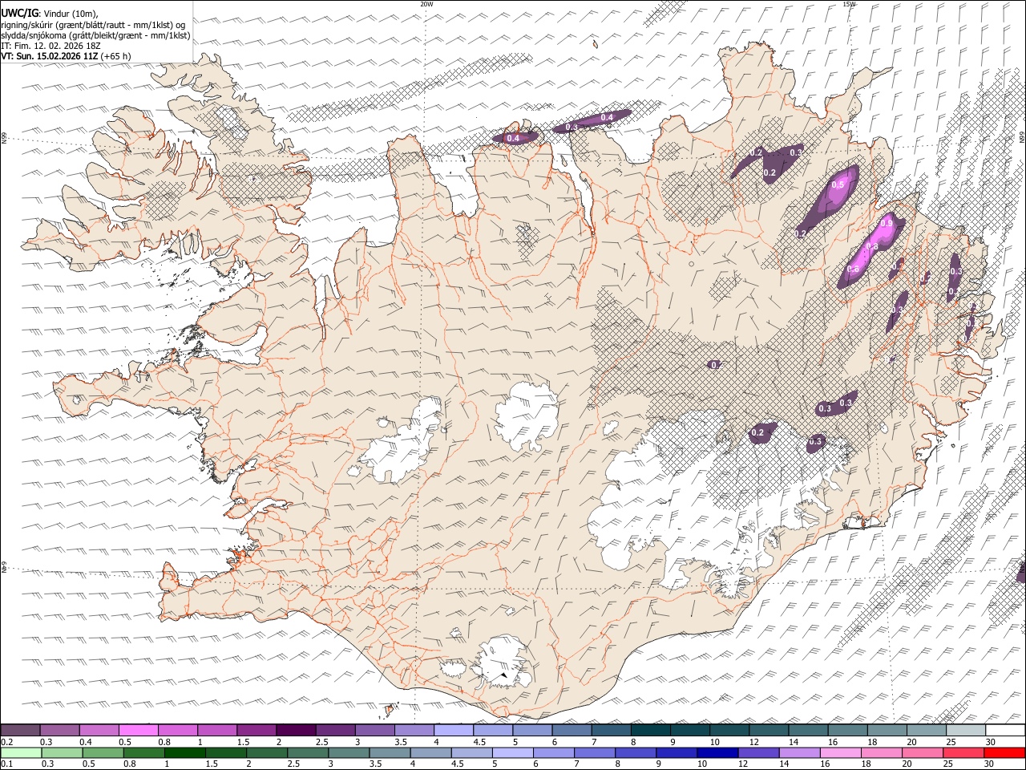Click the pale gray snow swatch labeled 25

[966, 731]
